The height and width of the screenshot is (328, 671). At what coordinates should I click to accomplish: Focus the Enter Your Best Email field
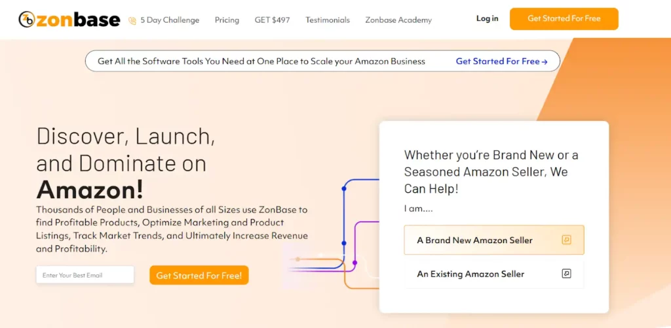click(85, 275)
